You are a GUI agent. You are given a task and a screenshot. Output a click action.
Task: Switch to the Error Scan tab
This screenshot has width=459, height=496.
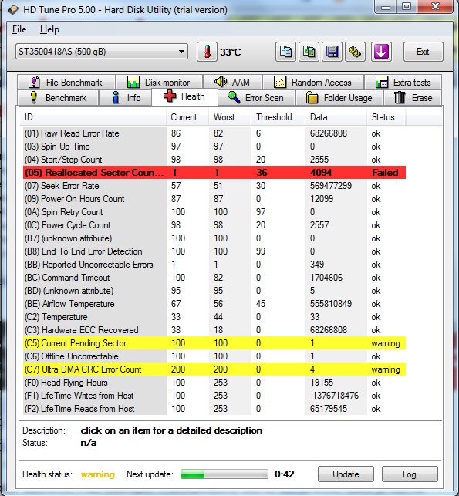(256, 97)
